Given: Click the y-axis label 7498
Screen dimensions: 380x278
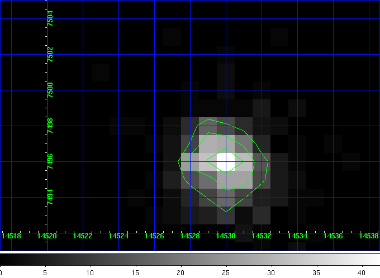Looking at the screenshot, I should pyautogui.click(x=50, y=126).
